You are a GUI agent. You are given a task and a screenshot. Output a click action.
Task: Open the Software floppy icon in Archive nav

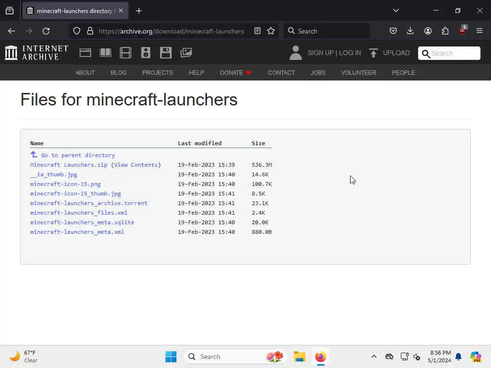tap(165, 53)
